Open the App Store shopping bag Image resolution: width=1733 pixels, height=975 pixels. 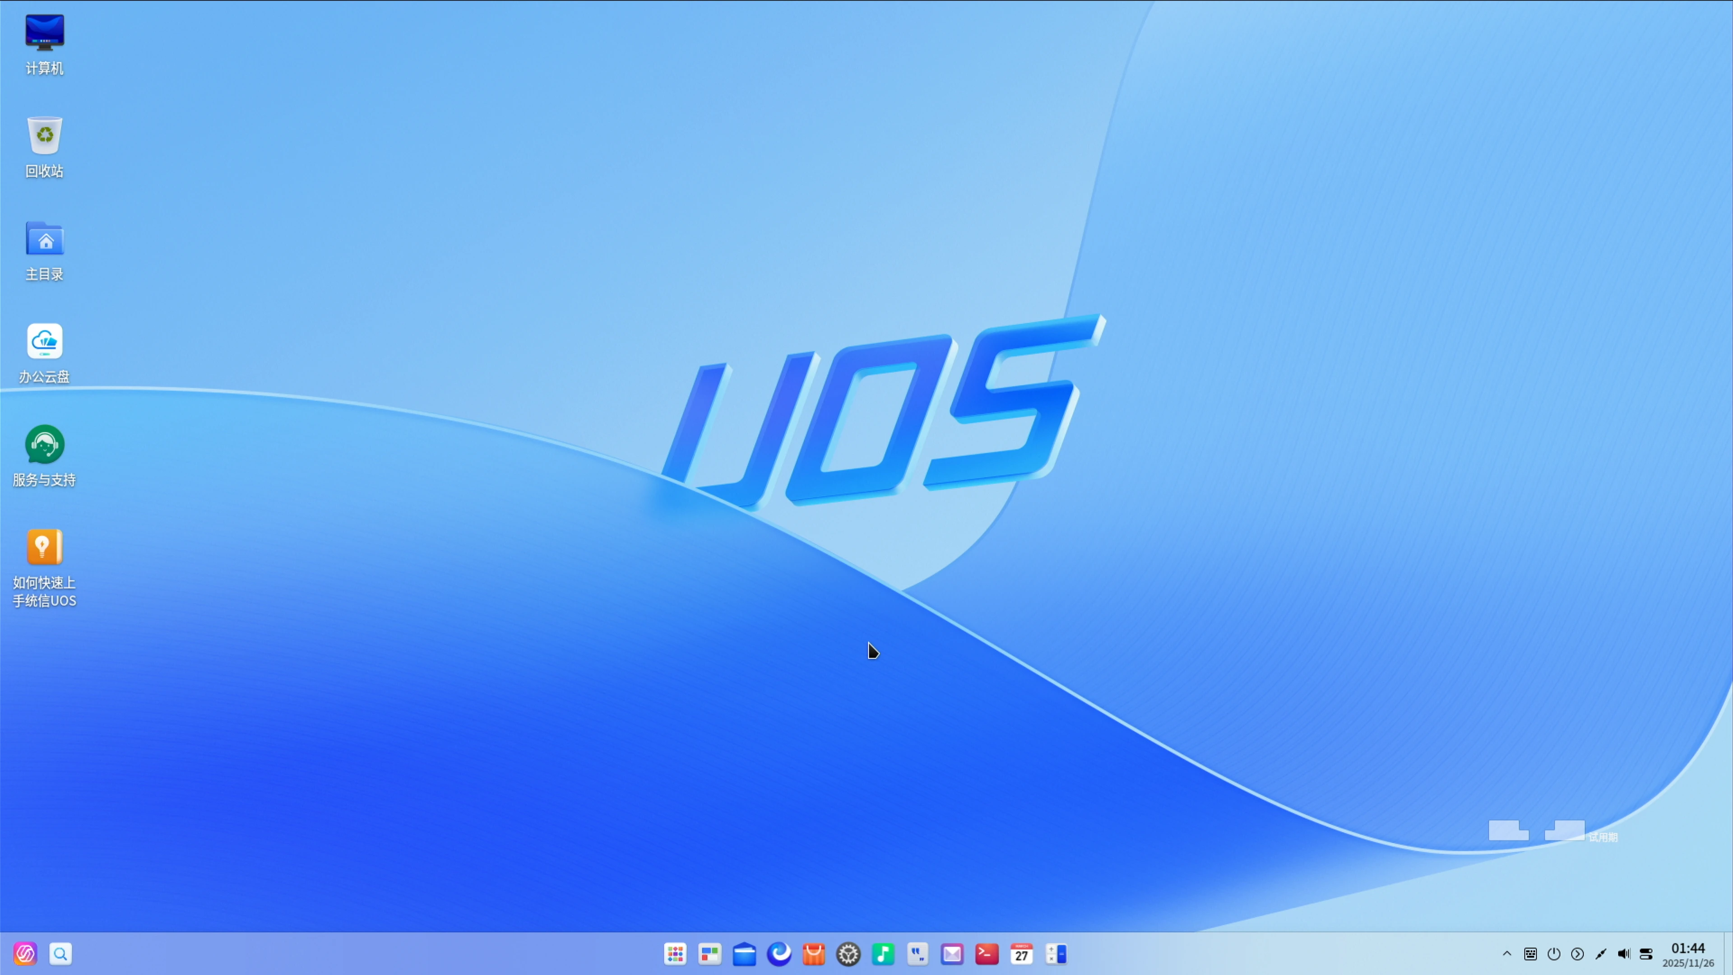pos(814,953)
